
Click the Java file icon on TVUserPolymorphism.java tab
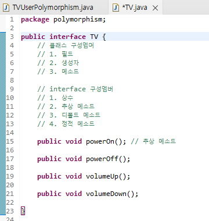click(6, 8)
